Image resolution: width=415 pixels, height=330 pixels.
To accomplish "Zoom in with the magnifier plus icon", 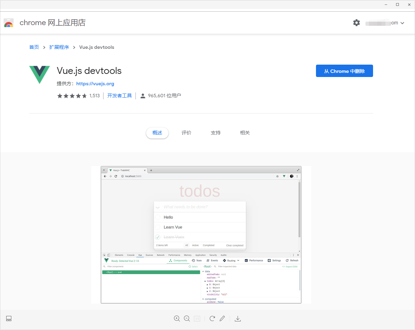I will point(177,319).
